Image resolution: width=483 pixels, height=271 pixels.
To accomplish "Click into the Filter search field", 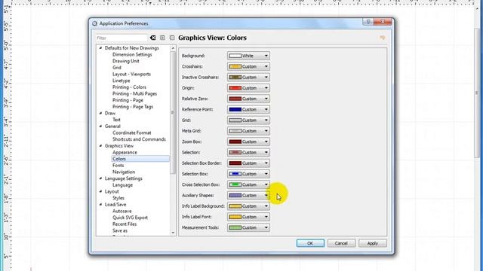I will (122, 38).
